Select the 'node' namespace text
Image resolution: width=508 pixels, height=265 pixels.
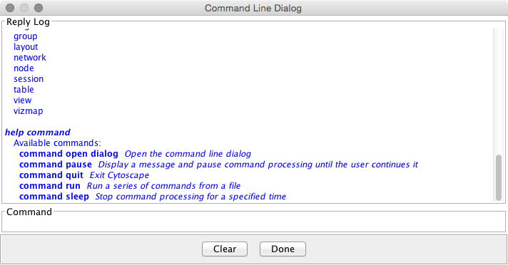tap(24, 68)
